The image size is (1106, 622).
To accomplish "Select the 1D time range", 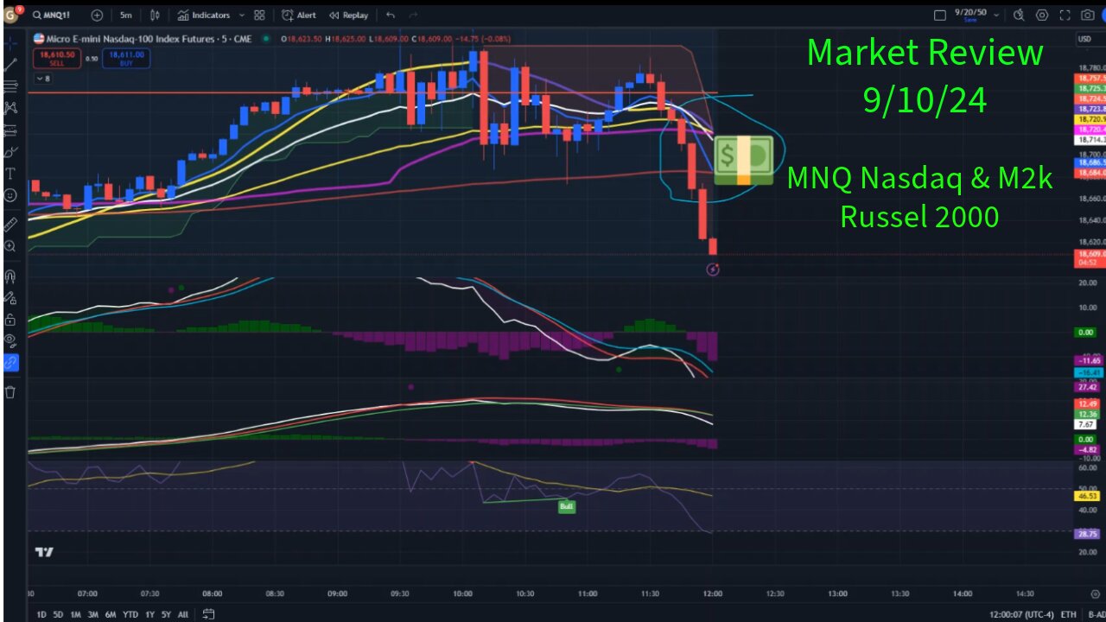I will pyautogui.click(x=41, y=614).
